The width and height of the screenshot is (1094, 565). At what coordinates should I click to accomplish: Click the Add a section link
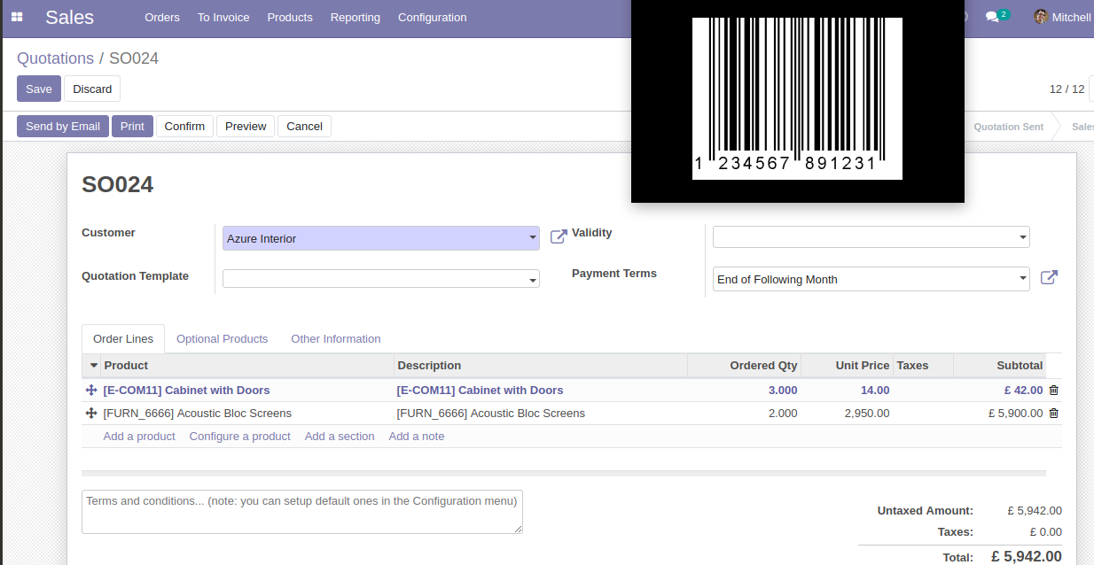point(340,437)
